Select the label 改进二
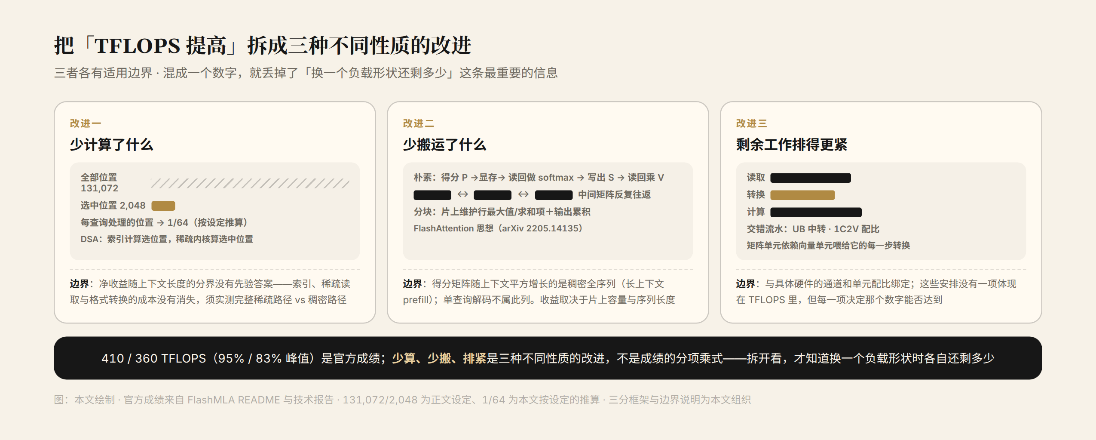The image size is (1096, 440). tap(418, 123)
